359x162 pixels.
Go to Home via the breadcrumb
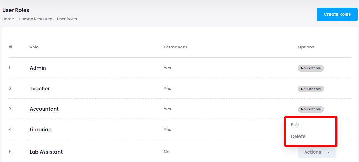[x=8, y=19]
